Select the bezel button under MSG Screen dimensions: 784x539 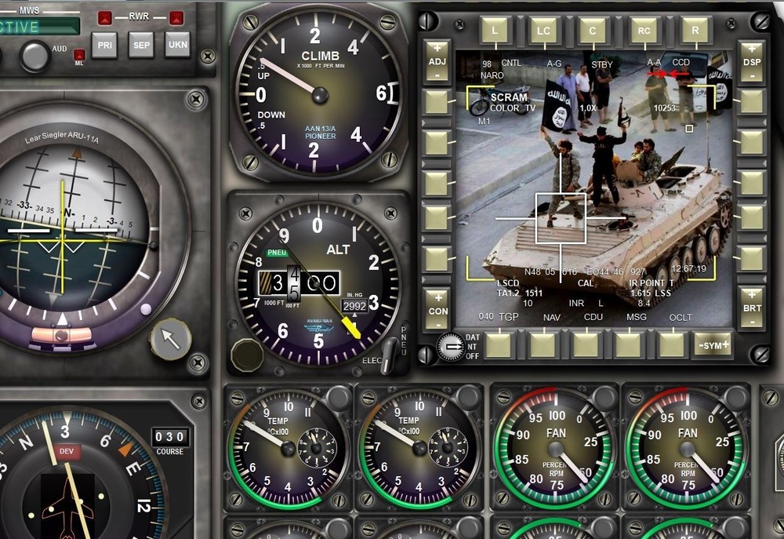coord(629,345)
